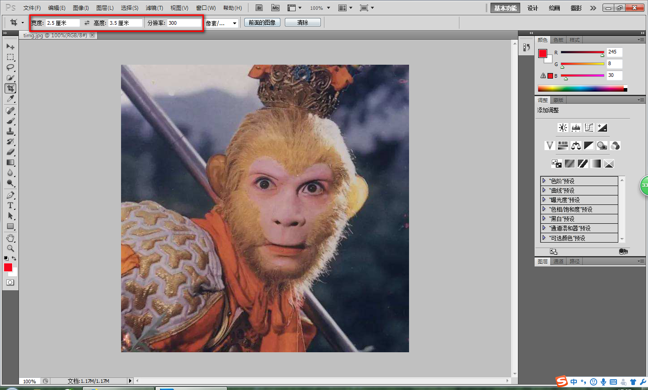The image size is (648, 390).
Task: Expand the "曝光度"预设 list
Action: [544, 199]
